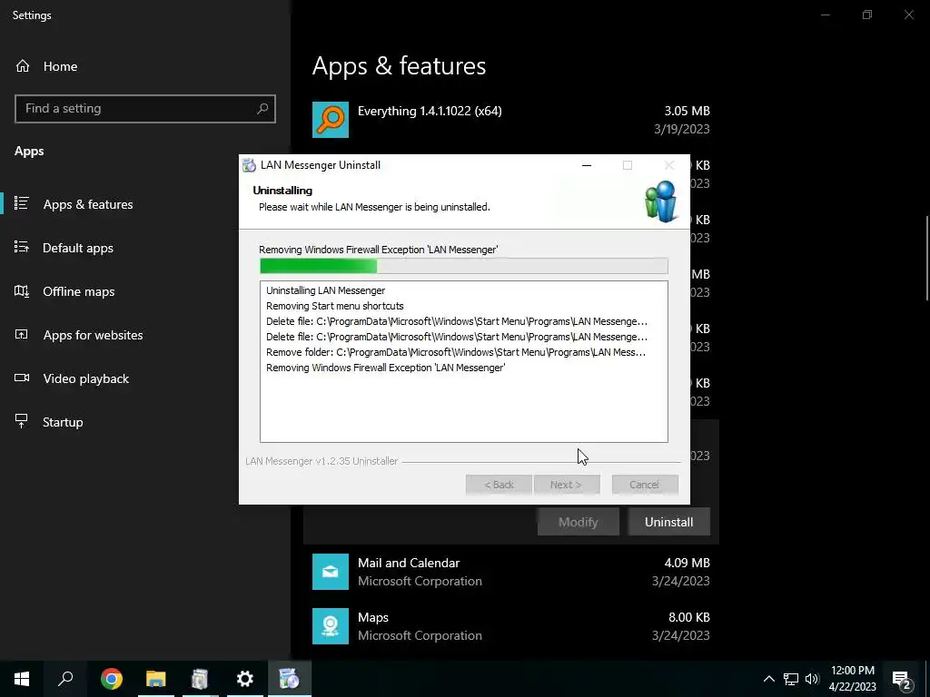Screen dimensions: 930x697
Task: Open the Home icon in Settings sidebar
Action: tap(23, 66)
